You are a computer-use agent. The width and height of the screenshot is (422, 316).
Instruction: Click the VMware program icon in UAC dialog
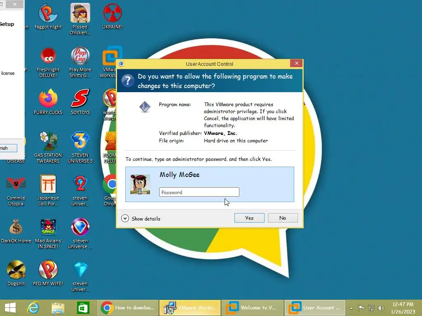click(x=145, y=107)
